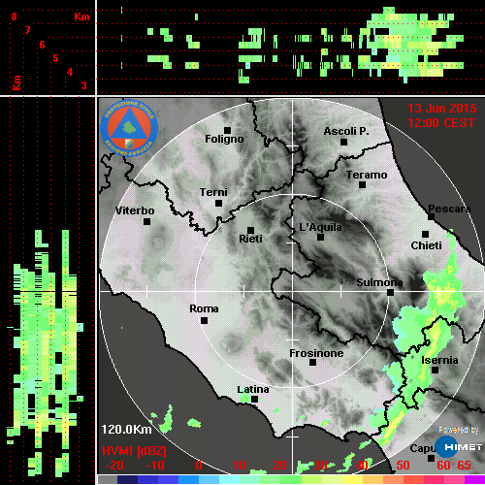Click the 120.0Km range label
The image size is (485, 485).
tap(126, 430)
